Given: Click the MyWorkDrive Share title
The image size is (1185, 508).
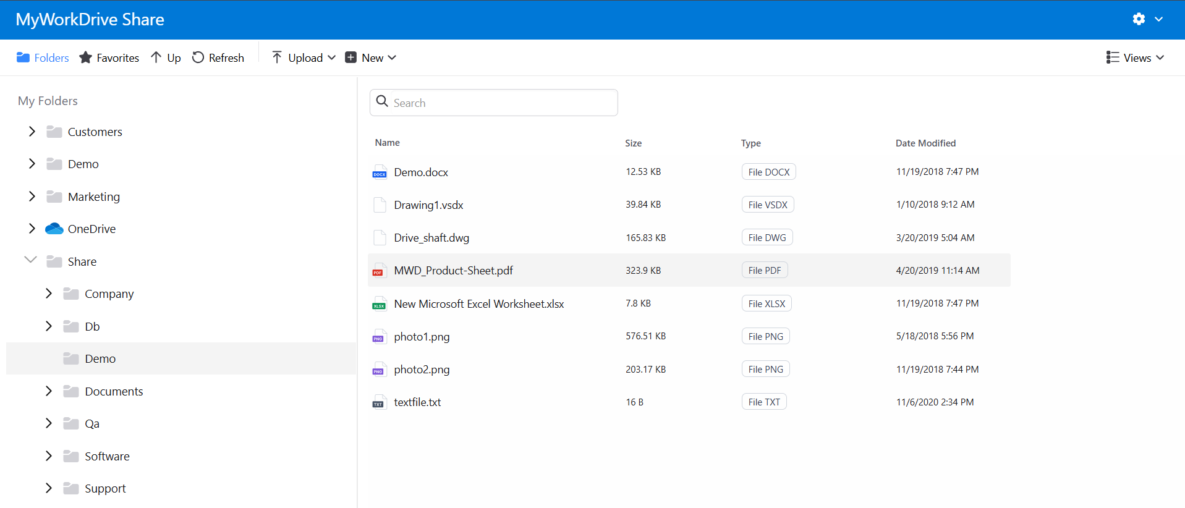Looking at the screenshot, I should [x=90, y=19].
